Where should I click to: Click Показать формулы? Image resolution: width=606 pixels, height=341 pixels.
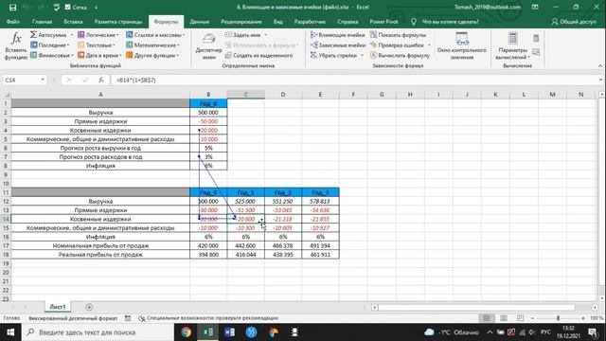pyautogui.click(x=398, y=35)
